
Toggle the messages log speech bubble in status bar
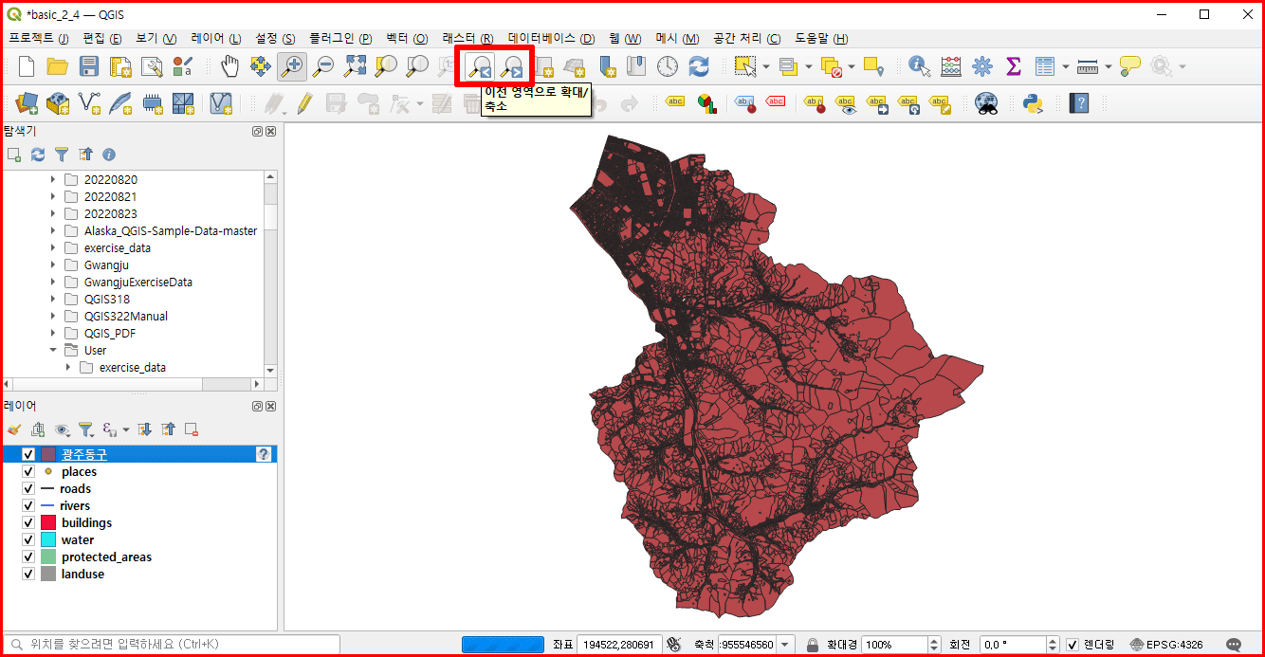click(x=1234, y=645)
